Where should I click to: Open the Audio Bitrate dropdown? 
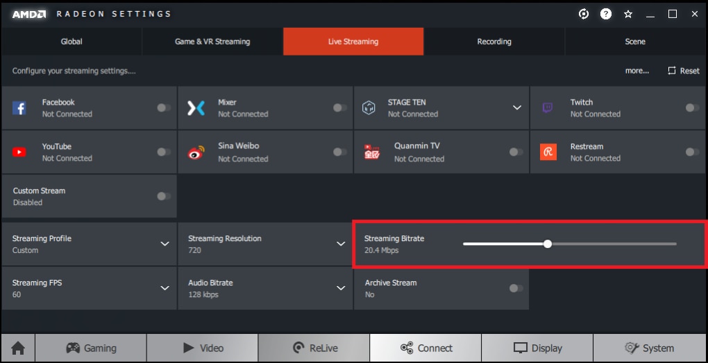click(341, 287)
